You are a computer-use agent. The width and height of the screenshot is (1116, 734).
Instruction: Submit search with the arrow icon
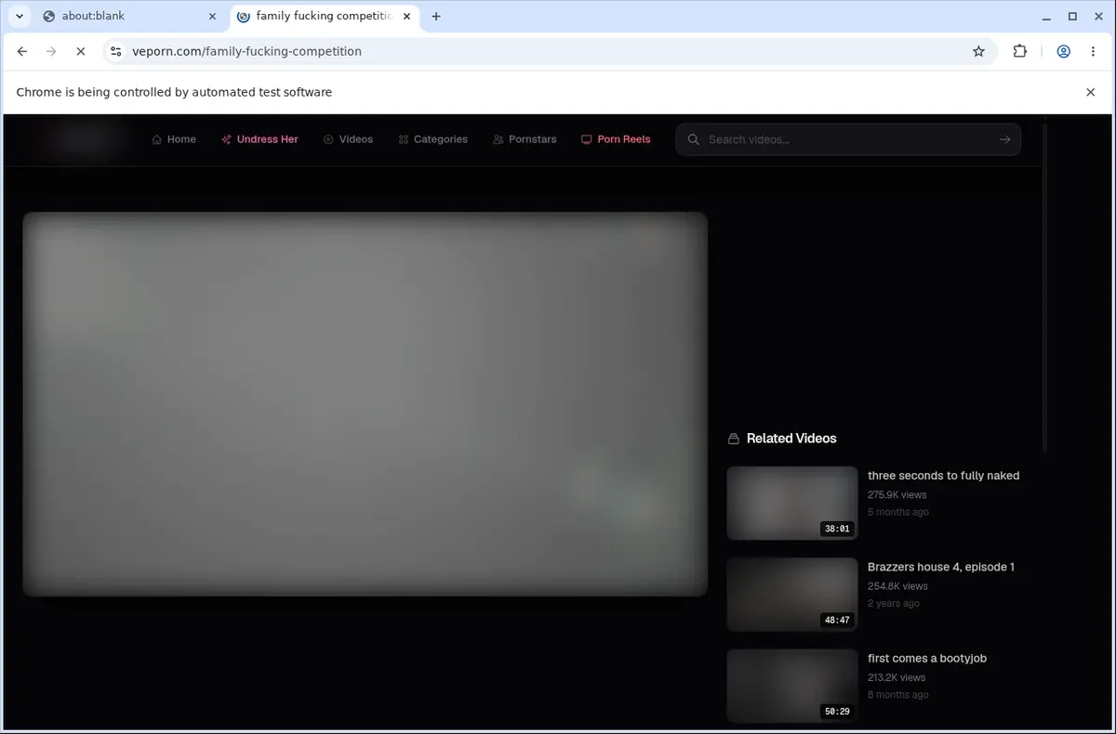point(1004,139)
